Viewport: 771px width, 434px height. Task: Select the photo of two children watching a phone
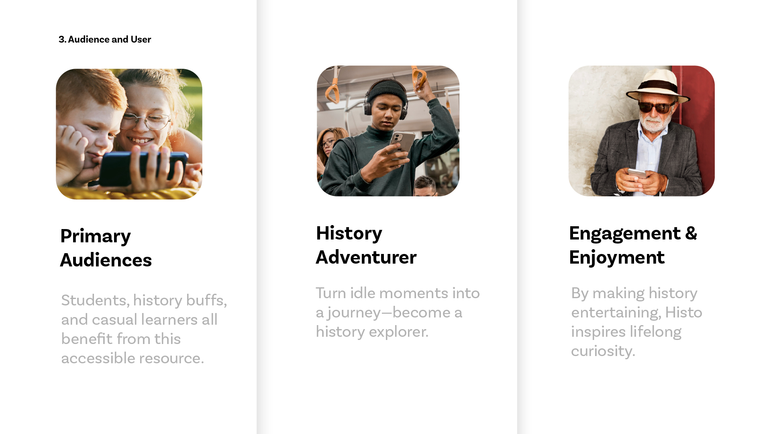[129, 134]
